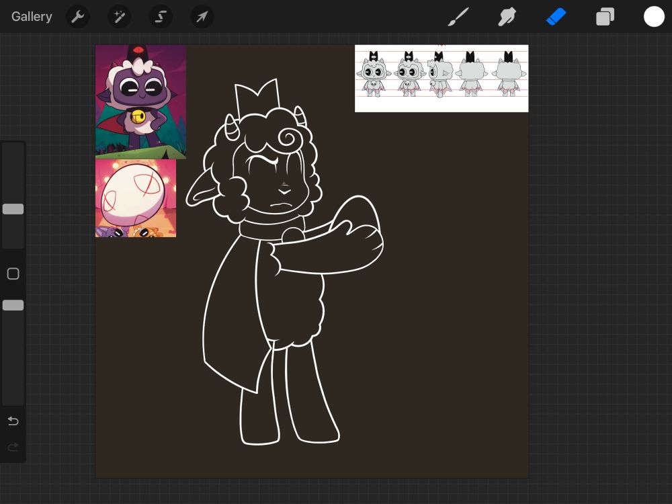The height and width of the screenshot is (504, 672).
Task: Activate the Transform arrow tool
Action: 202,17
